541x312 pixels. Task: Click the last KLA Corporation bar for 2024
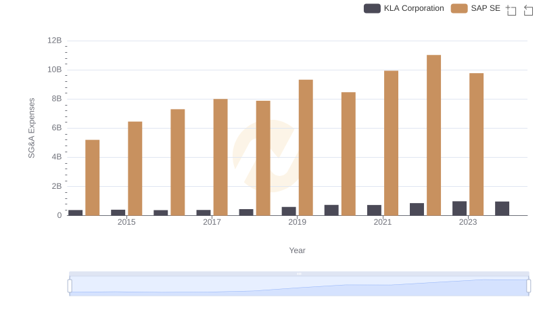coord(502,209)
